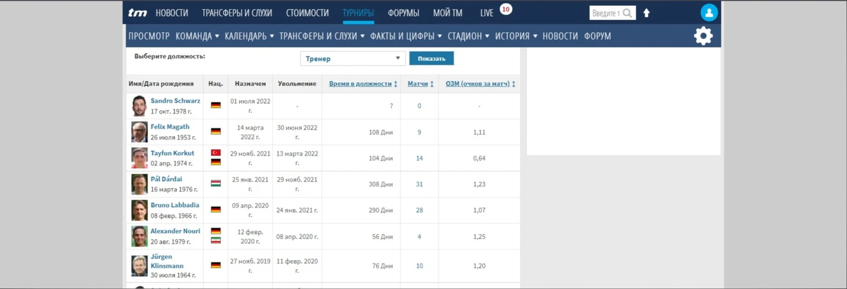Click the settings gear icon
This screenshot has height=289, width=847.
pyautogui.click(x=703, y=36)
